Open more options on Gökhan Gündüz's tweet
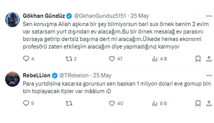 [209, 16]
